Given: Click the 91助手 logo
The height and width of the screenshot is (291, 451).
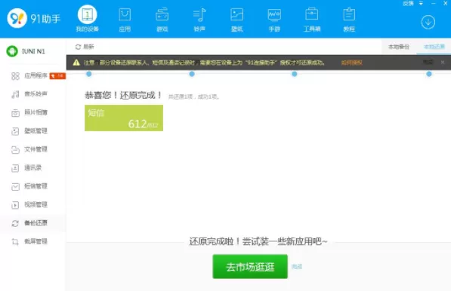Looking at the screenshot, I should [34, 19].
